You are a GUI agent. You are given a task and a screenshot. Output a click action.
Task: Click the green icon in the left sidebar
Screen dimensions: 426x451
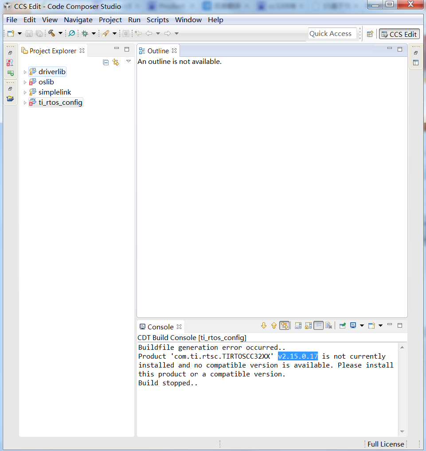pyautogui.click(x=10, y=73)
